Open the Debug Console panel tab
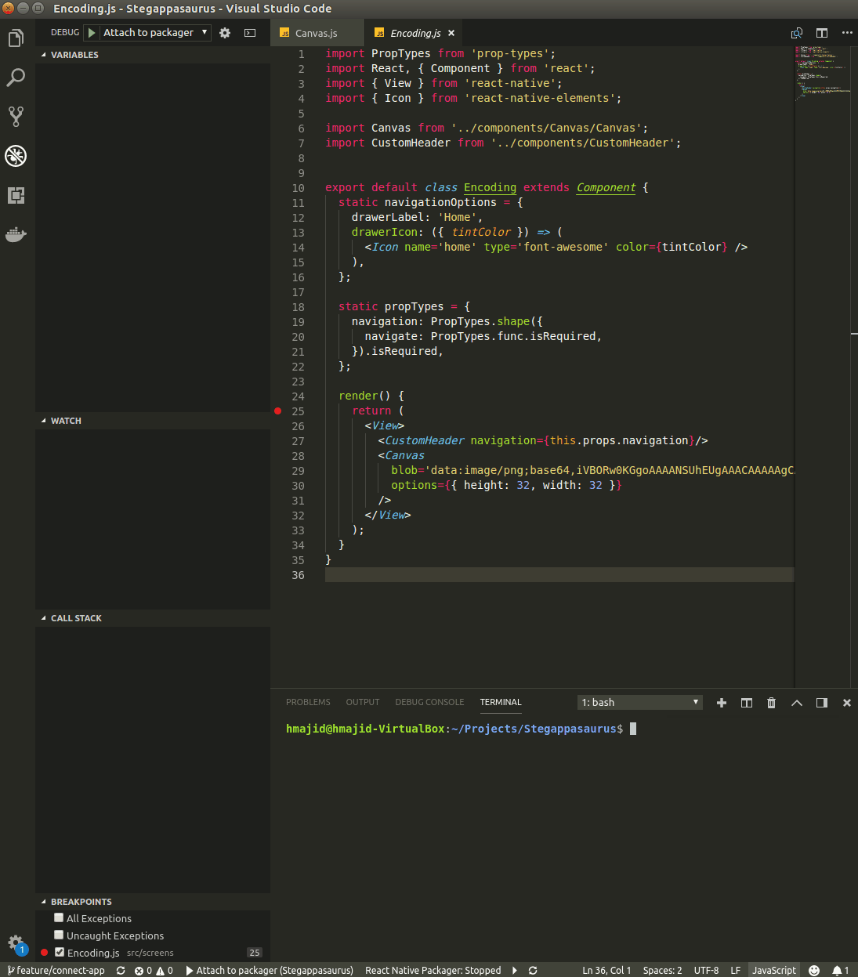This screenshot has width=858, height=977. click(429, 702)
